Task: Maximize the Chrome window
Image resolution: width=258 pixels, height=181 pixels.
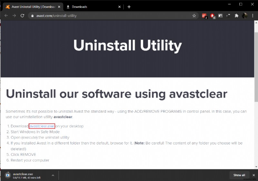Action: (x=241, y=4)
